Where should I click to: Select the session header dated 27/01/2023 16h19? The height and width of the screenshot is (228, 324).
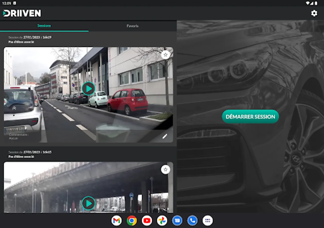(x=30, y=37)
